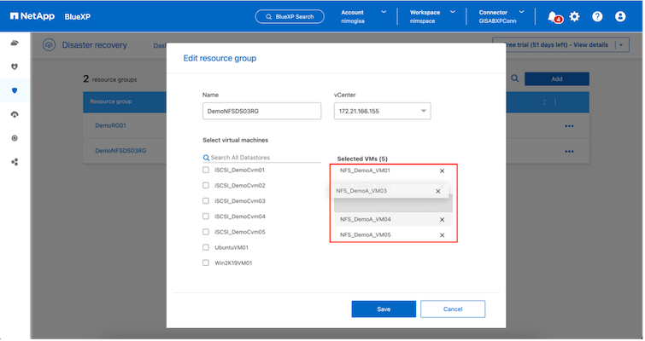Expand the Workspace selector
645x341 pixels.
point(435,16)
